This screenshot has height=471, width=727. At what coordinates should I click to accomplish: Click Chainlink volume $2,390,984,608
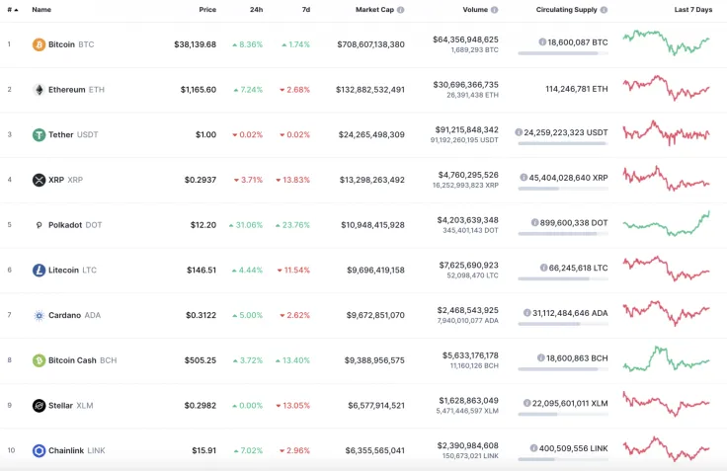(x=468, y=445)
